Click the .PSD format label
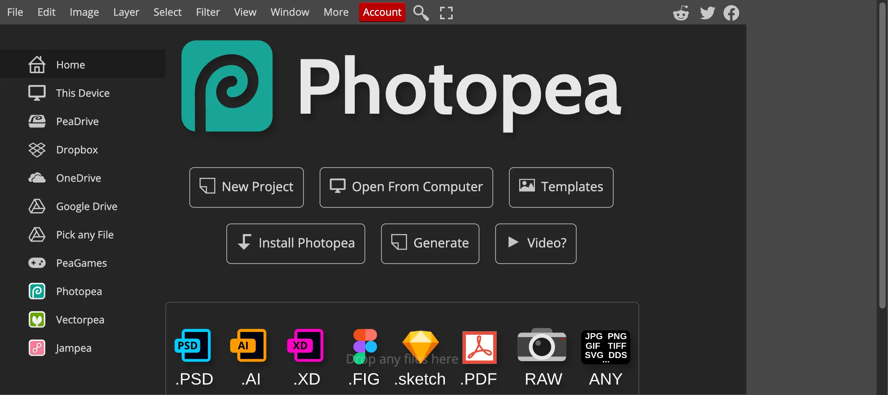888x395 pixels. (x=194, y=379)
